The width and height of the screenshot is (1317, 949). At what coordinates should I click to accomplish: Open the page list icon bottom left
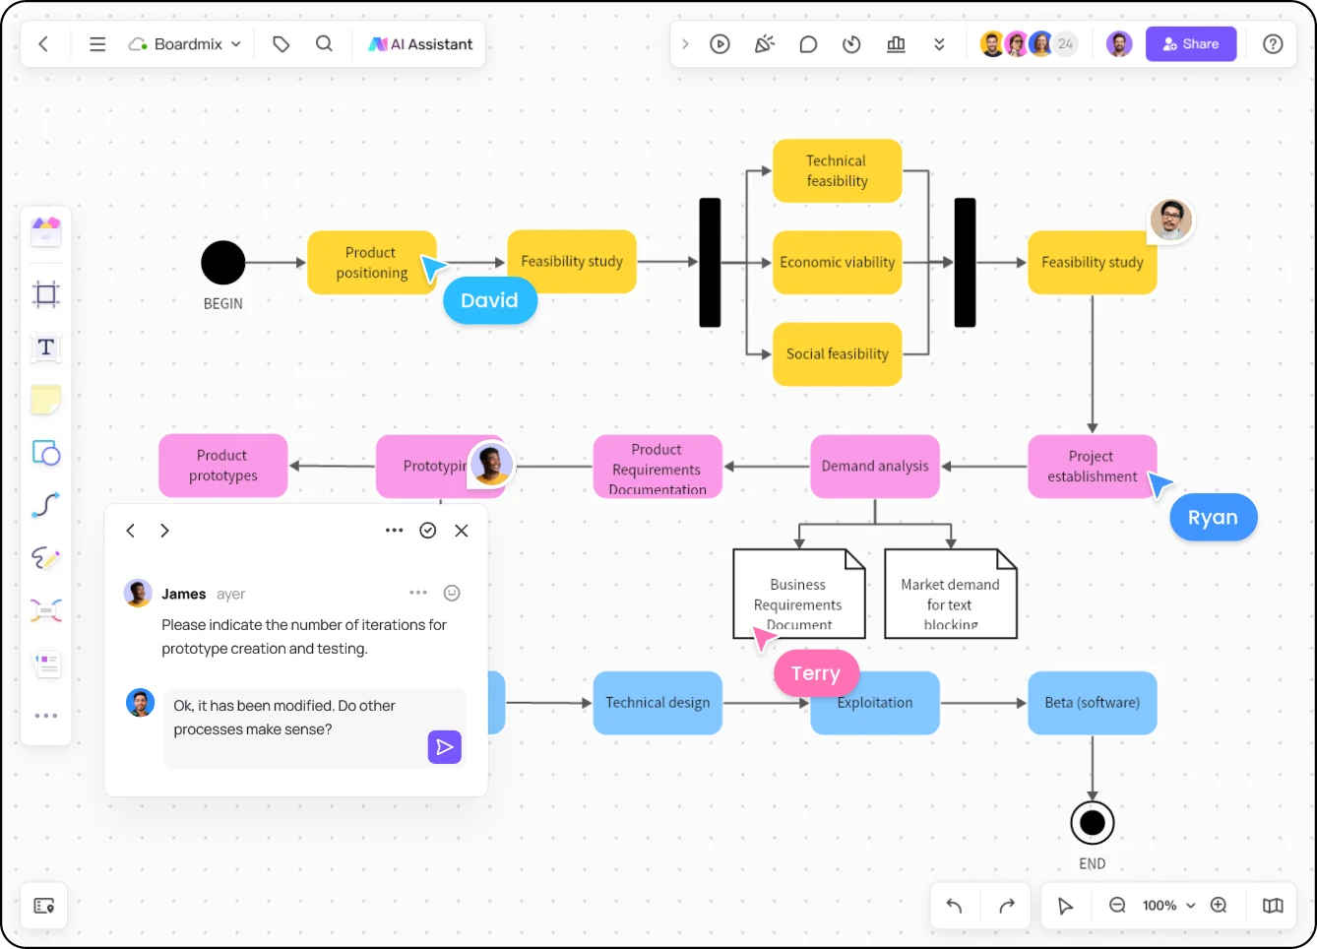pyautogui.click(x=44, y=906)
